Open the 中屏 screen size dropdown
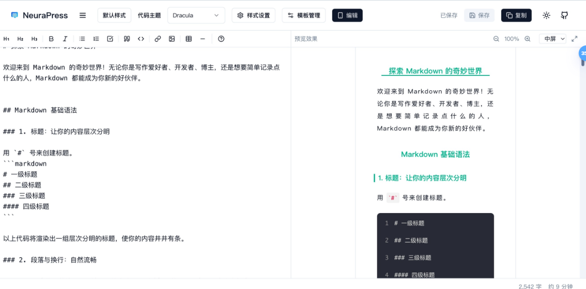Viewport: 586px width, 289px height. coord(552,39)
